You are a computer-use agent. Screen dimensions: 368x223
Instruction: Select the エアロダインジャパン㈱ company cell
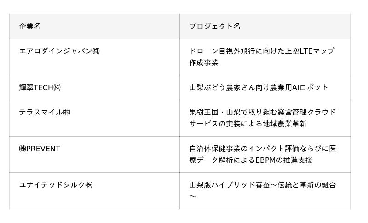coord(59,51)
